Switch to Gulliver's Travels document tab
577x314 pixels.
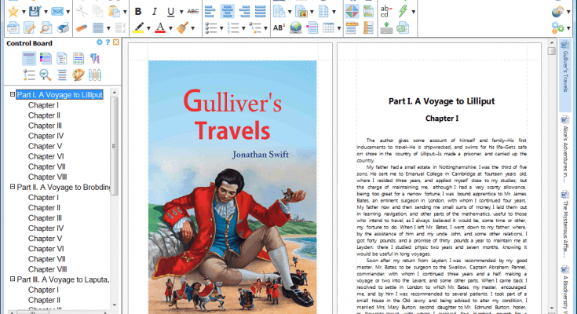click(x=565, y=75)
